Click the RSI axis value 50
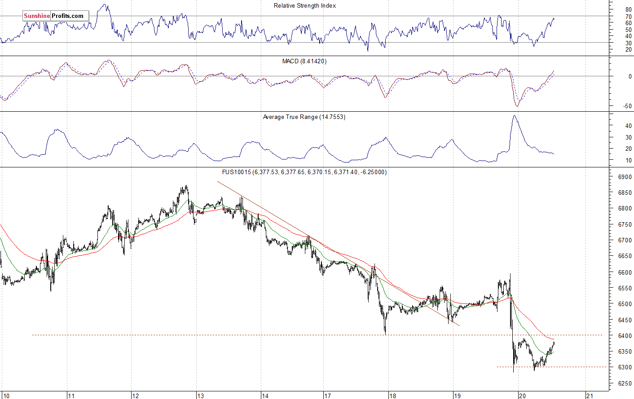The image size is (634, 399). pyautogui.click(x=629, y=30)
